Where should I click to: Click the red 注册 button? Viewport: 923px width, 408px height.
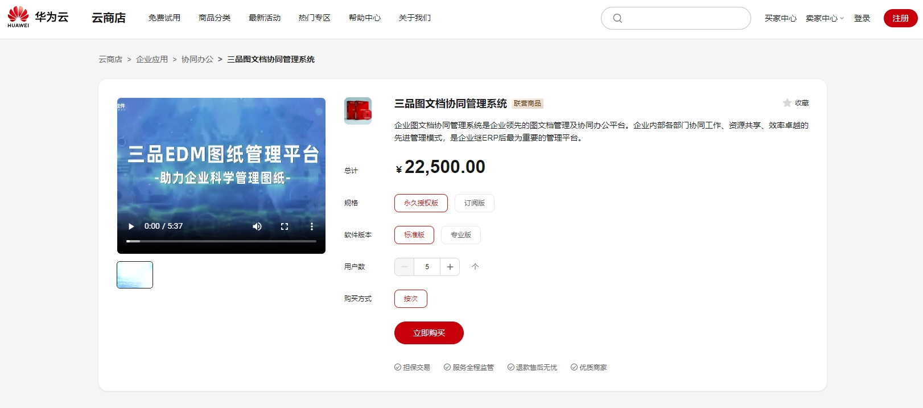[900, 18]
